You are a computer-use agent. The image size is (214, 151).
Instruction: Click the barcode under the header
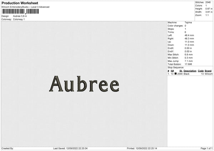20,11
